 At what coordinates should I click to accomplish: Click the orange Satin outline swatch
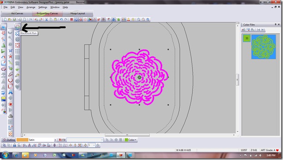(x=22, y=140)
